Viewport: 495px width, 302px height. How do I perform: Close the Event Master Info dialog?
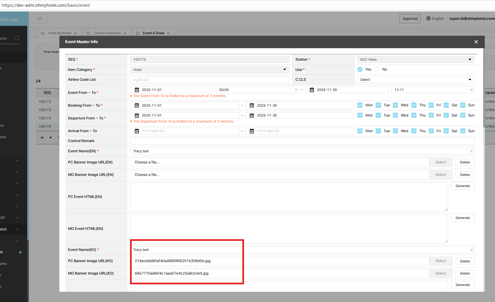pos(476,42)
